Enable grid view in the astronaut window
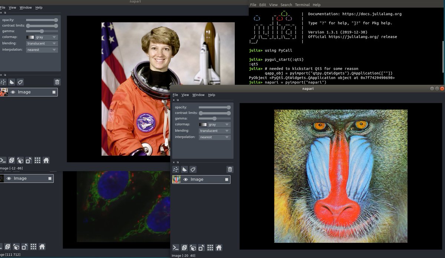This screenshot has width=445, height=258. 37,161
